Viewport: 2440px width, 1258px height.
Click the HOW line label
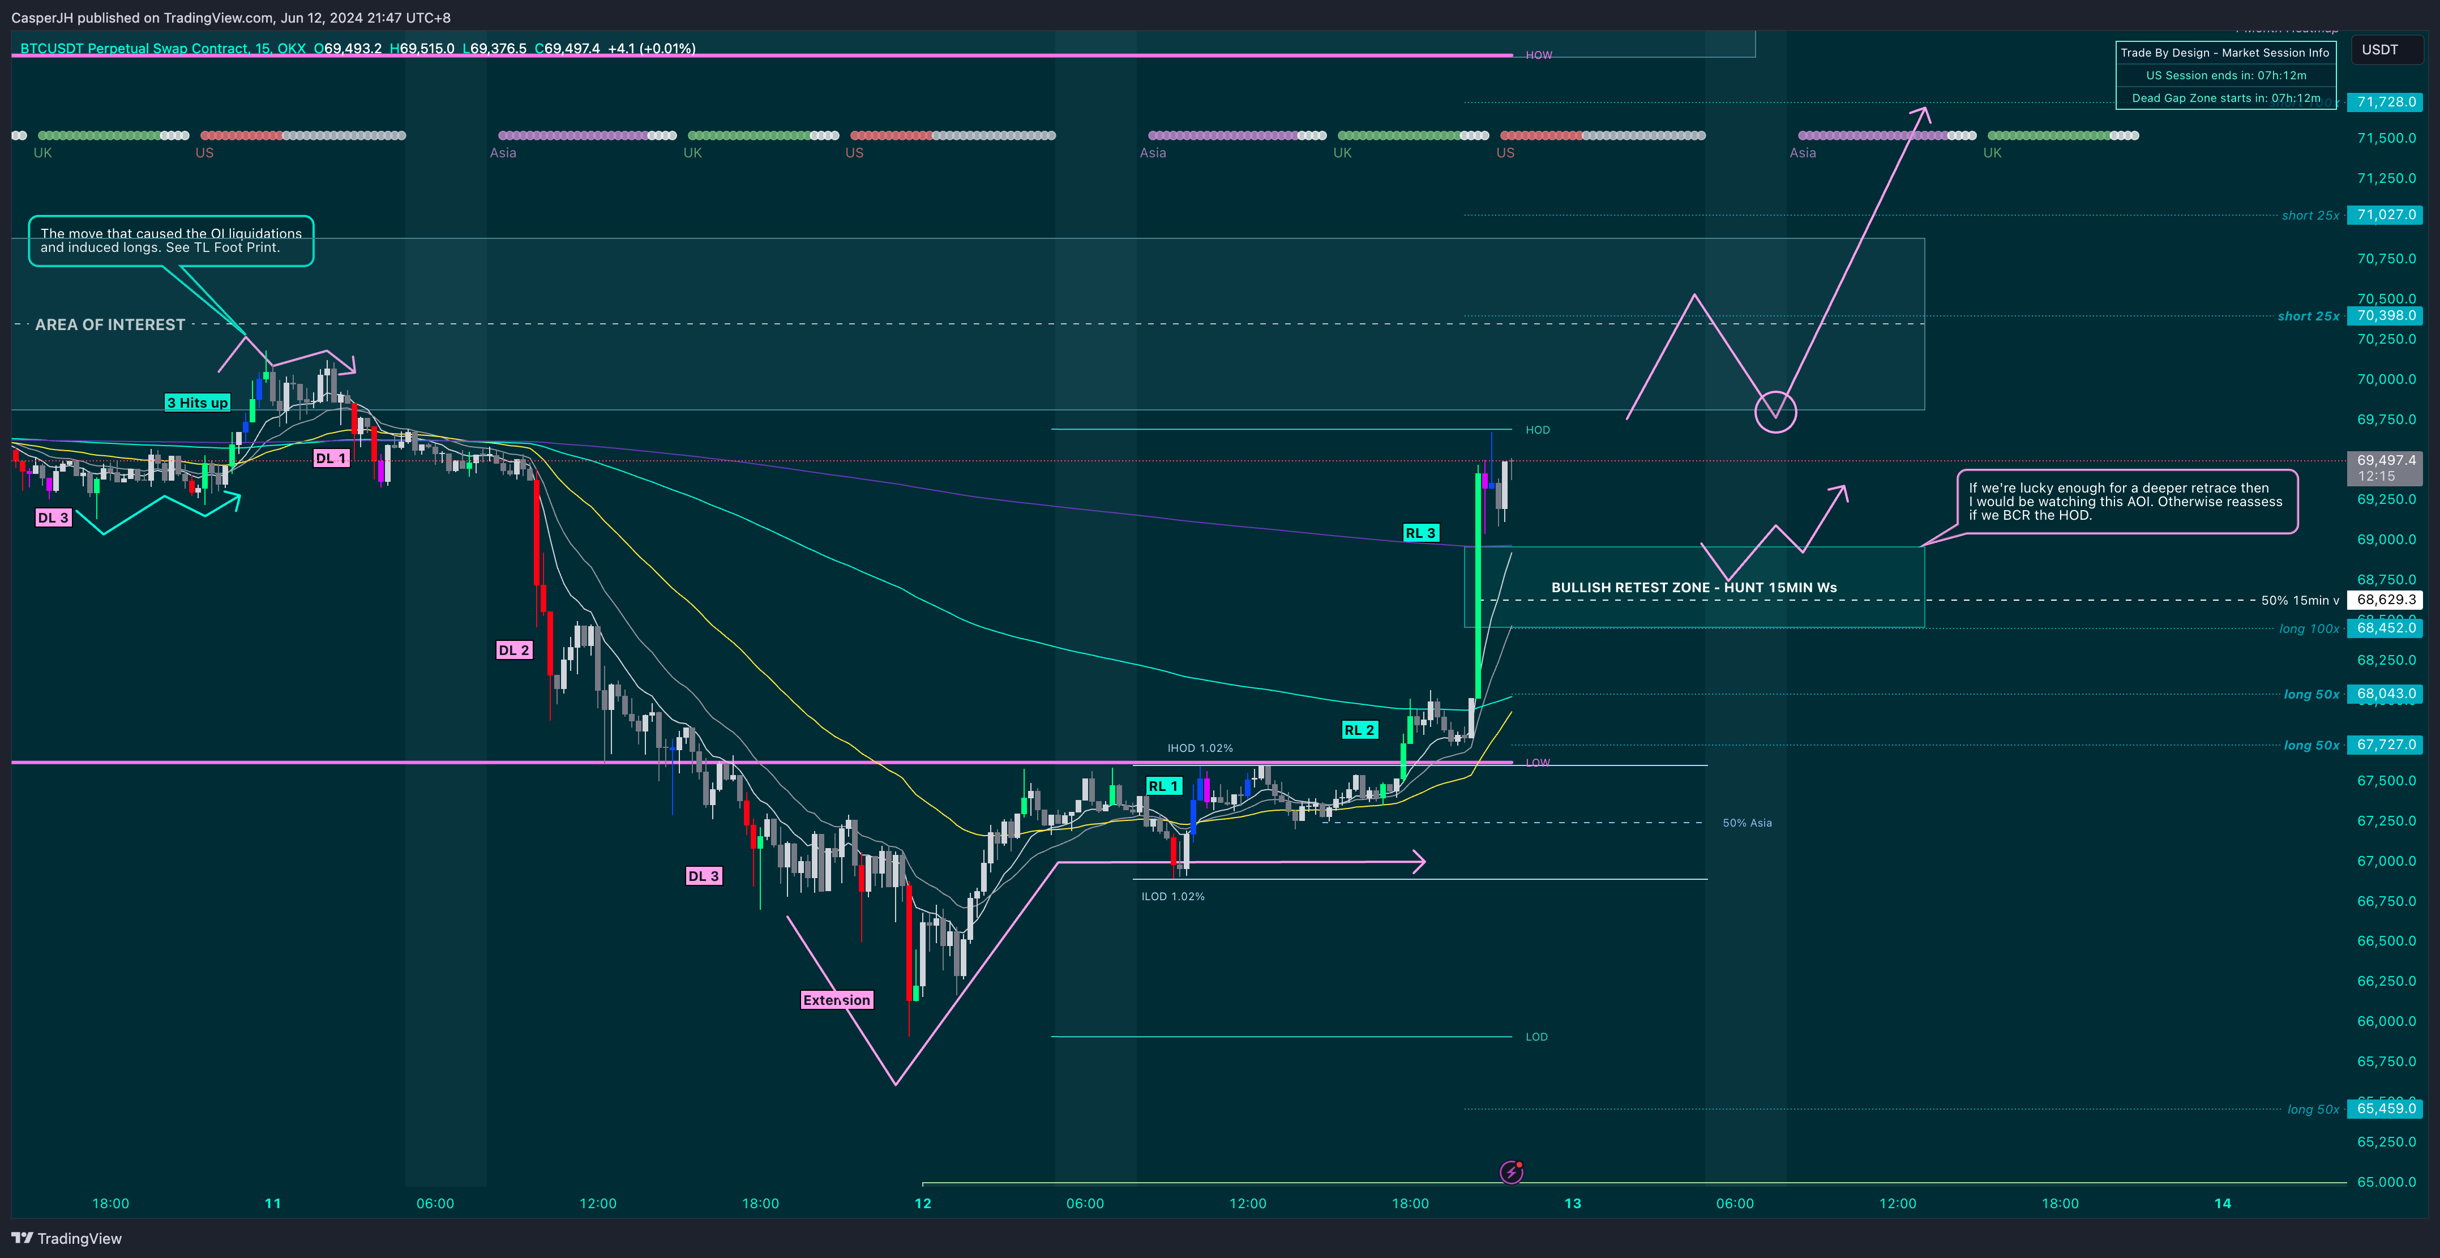(1538, 55)
